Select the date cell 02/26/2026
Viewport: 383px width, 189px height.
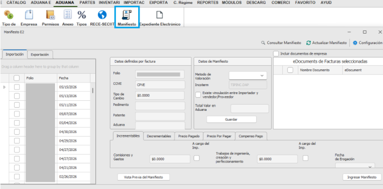(x=74, y=177)
